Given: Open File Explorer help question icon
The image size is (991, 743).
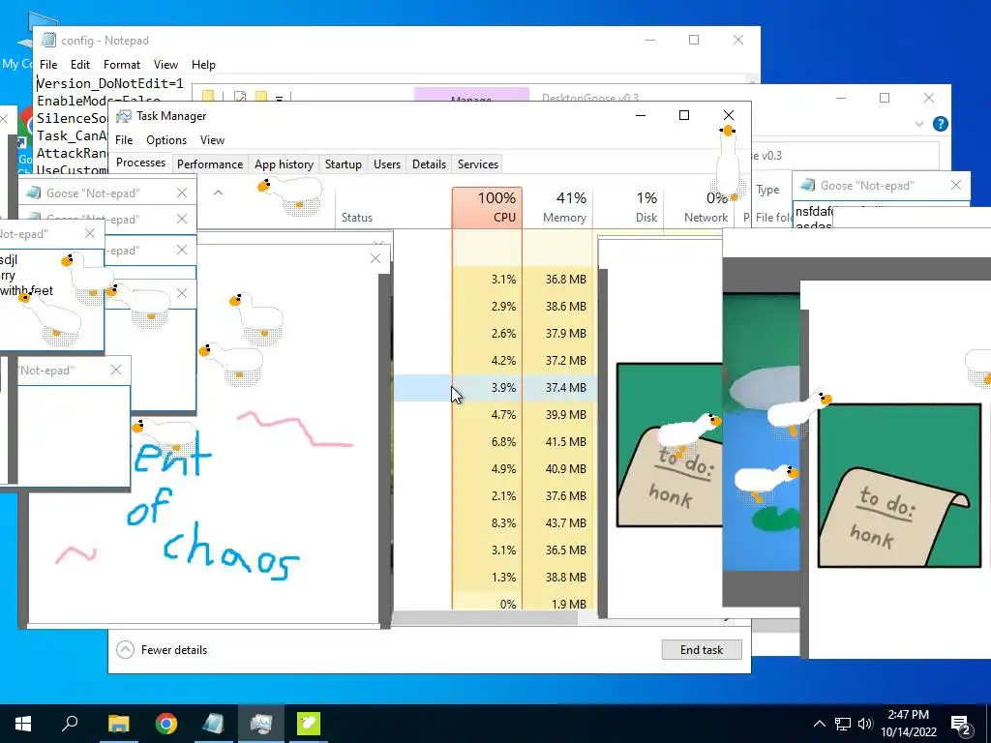Looking at the screenshot, I should (940, 124).
